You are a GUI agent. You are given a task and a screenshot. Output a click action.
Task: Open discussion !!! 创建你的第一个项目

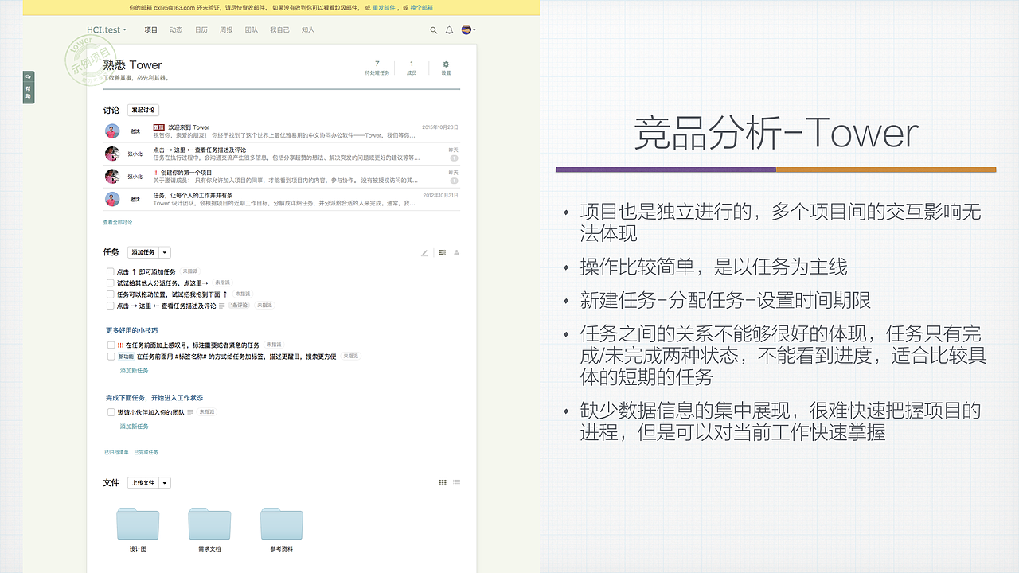tap(182, 172)
